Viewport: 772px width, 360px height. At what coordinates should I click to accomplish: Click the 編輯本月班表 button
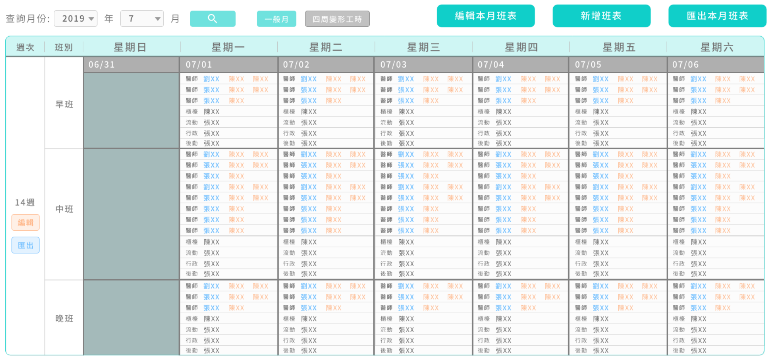tap(485, 16)
